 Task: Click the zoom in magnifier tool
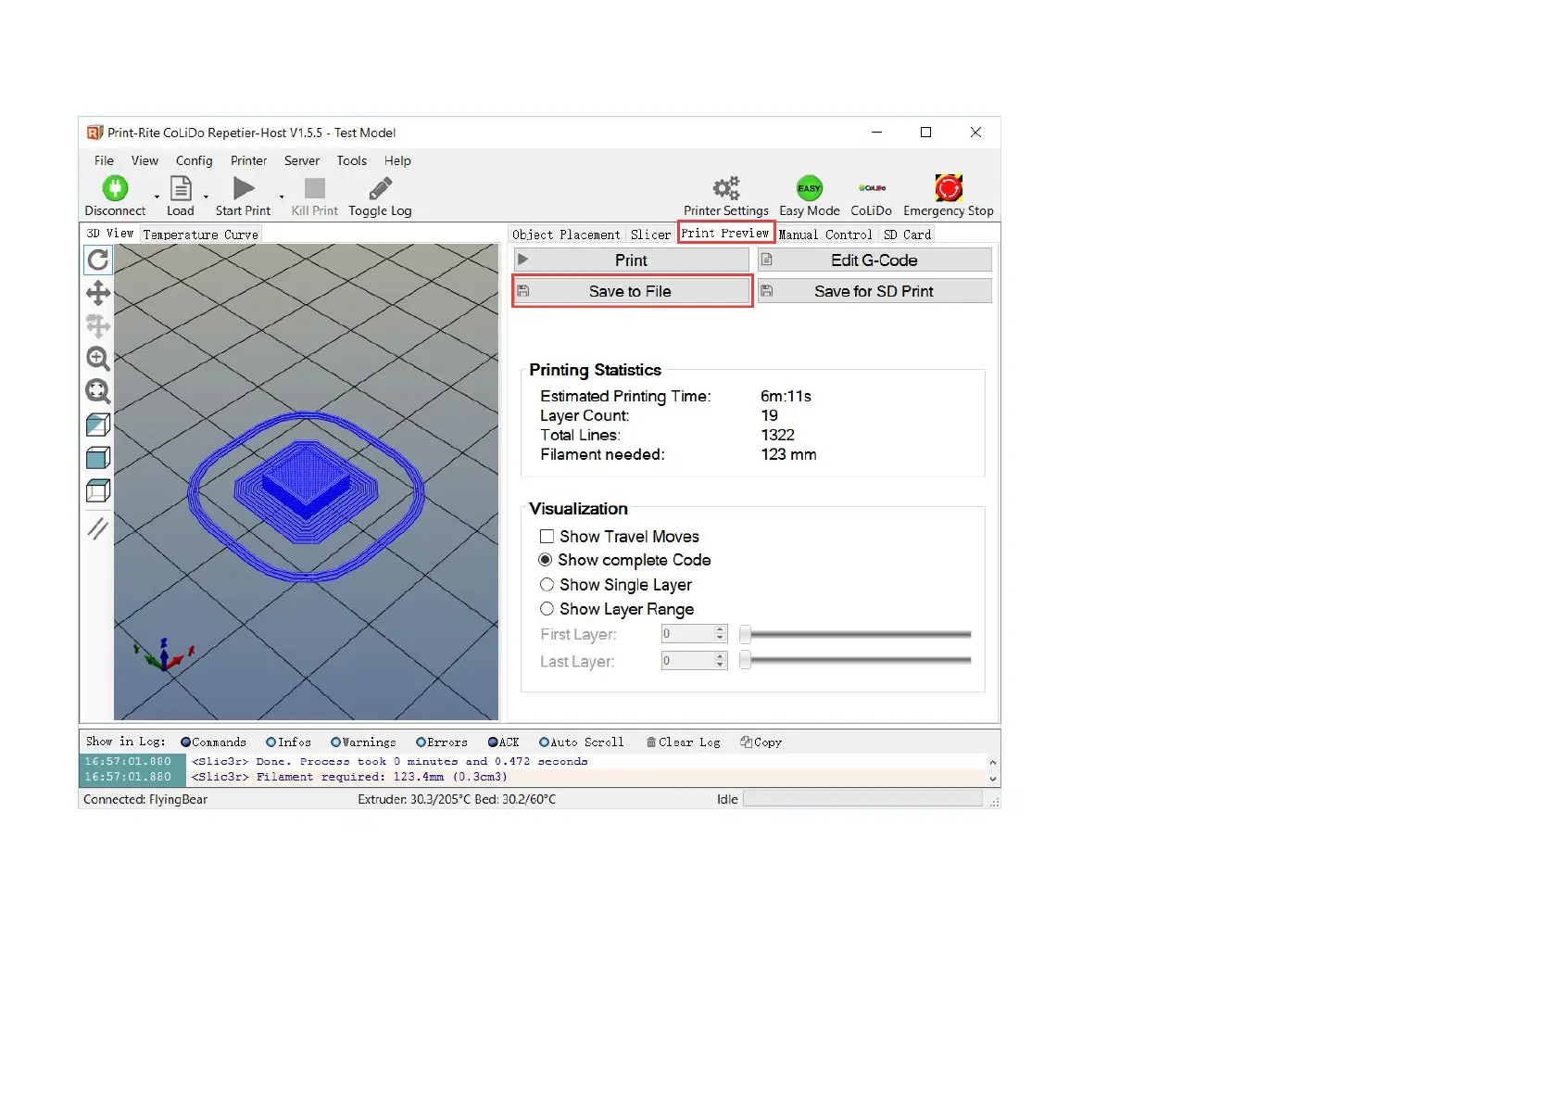(98, 359)
